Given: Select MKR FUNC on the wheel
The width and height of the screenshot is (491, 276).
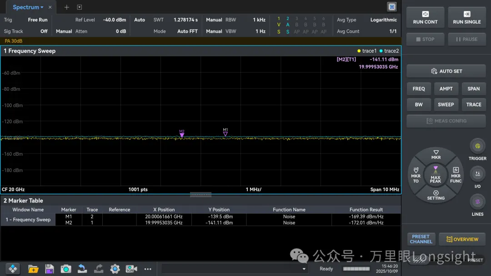Looking at the screenshot, I should 456,175.
